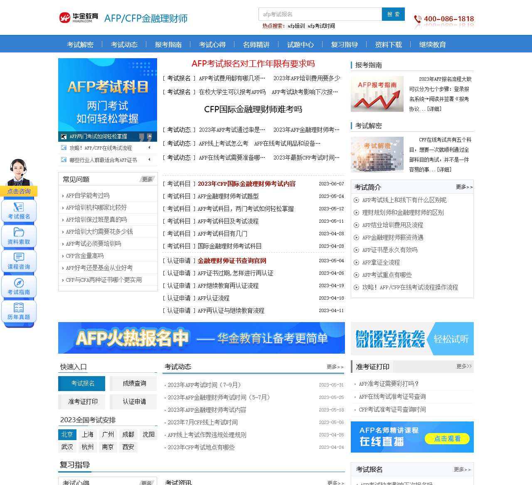Select 西安 city tab
This screenshot has width=532, height=485.
tap(128, 447)
